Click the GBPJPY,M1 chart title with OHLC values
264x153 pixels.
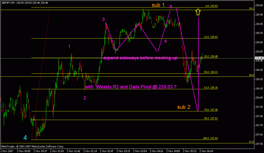(25, 3)
